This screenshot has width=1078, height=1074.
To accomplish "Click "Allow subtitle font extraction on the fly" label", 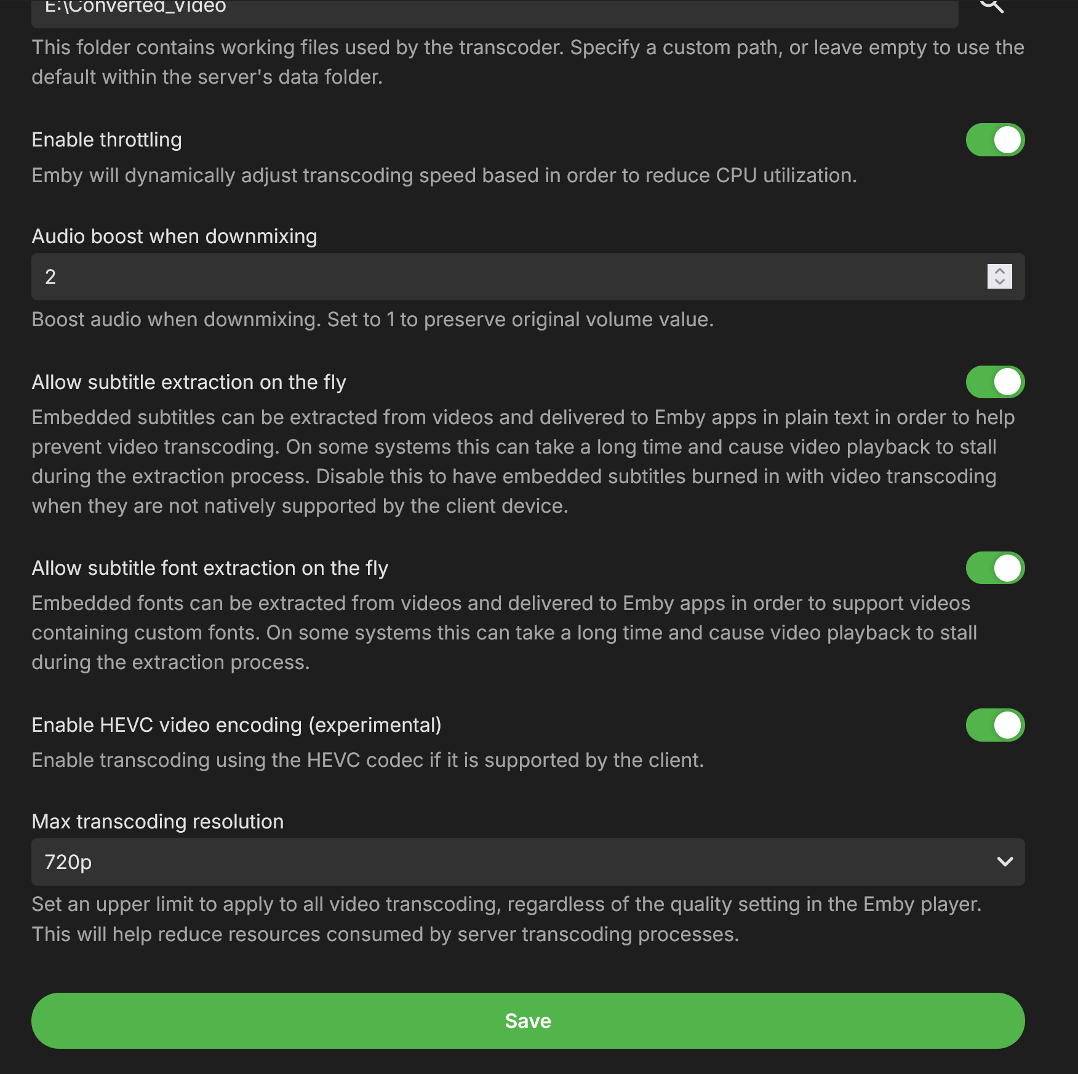I will click(x=210, y=569).
